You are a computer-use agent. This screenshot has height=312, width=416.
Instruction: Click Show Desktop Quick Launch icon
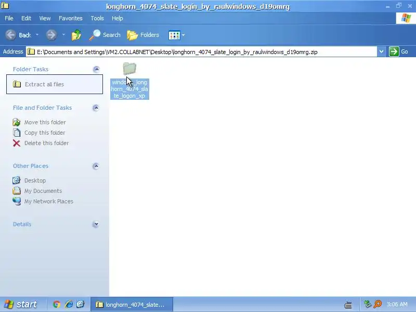click(x=81, y=304)
